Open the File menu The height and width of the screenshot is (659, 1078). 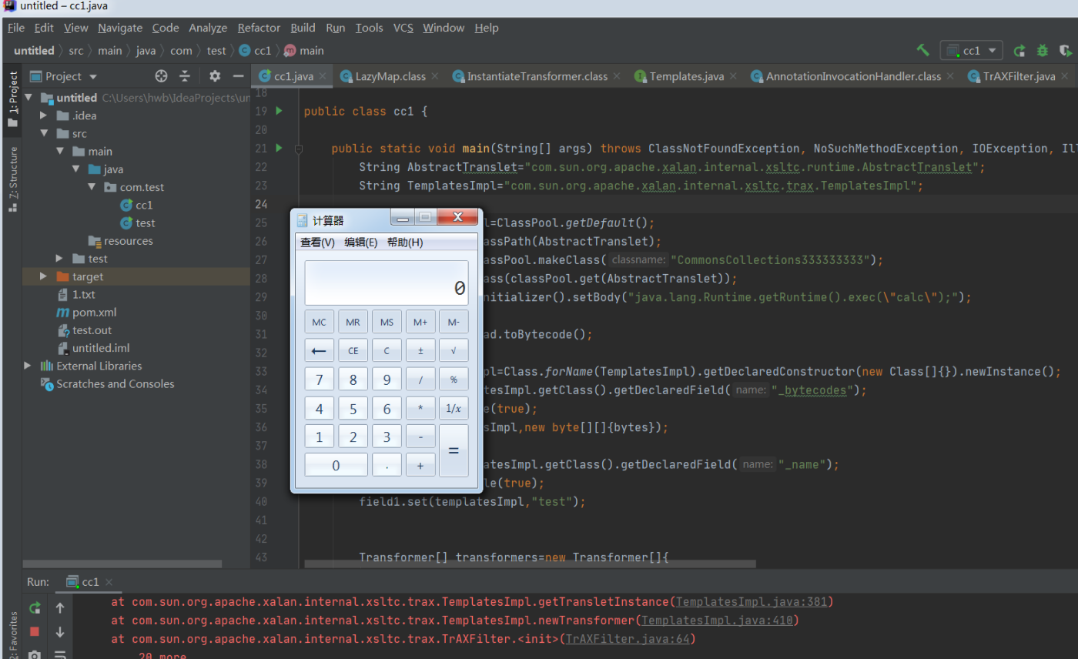click(16, 28)
